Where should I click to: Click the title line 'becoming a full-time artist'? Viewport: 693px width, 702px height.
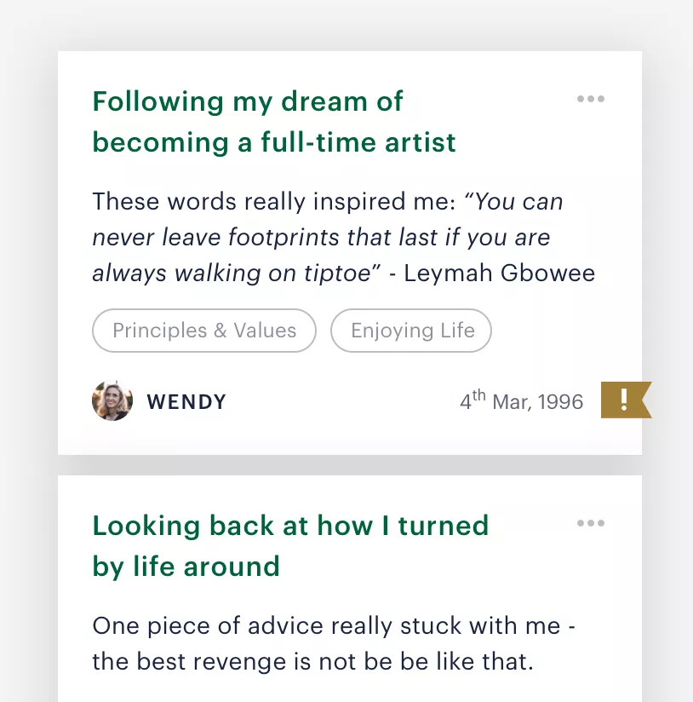[274, 142]
